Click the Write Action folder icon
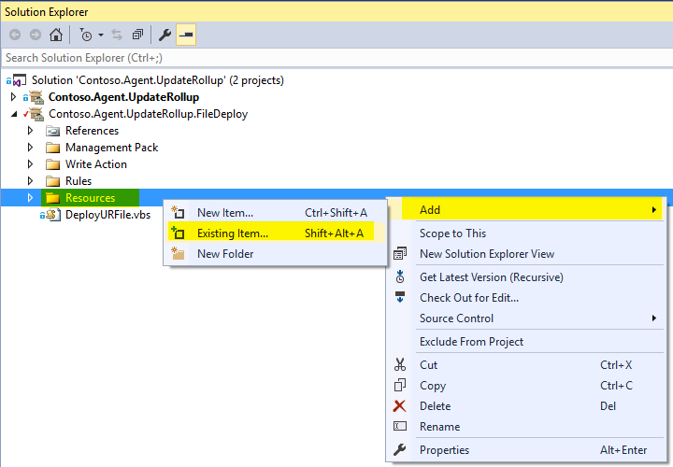Image resolution: width=673 pixels, height=467 pixels. pos(52,164)
